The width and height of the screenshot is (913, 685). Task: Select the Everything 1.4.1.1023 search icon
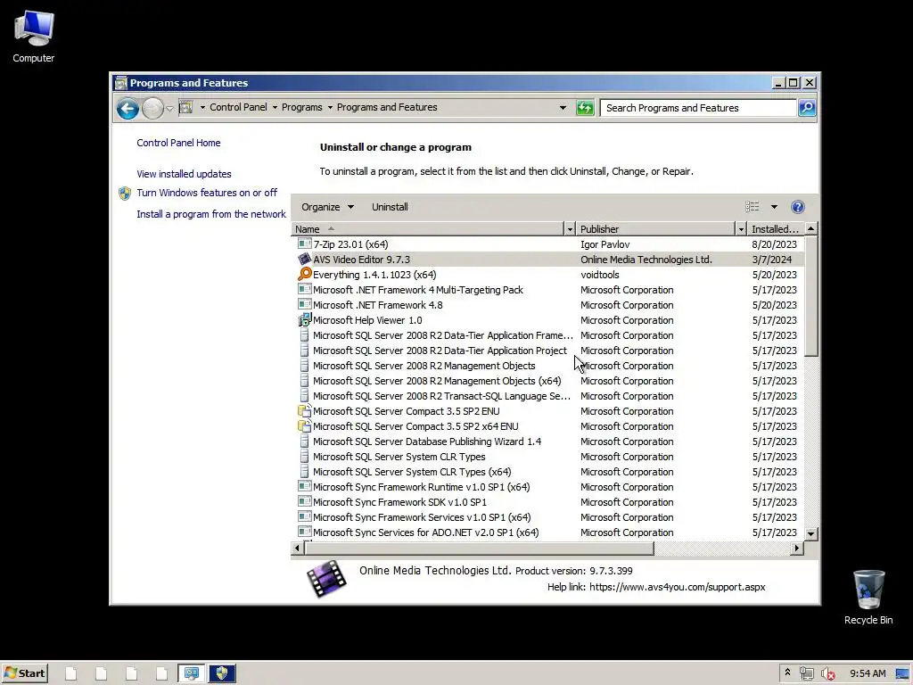point(305,274)
